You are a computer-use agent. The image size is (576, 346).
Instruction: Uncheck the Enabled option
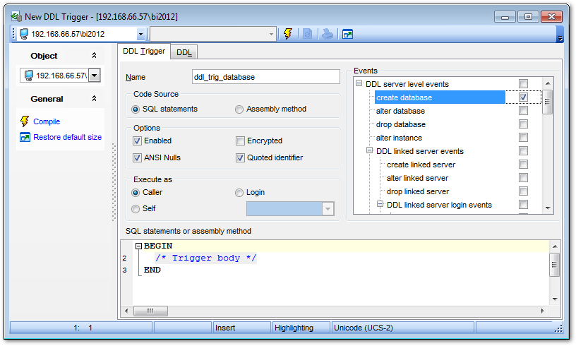click(137, 141)
